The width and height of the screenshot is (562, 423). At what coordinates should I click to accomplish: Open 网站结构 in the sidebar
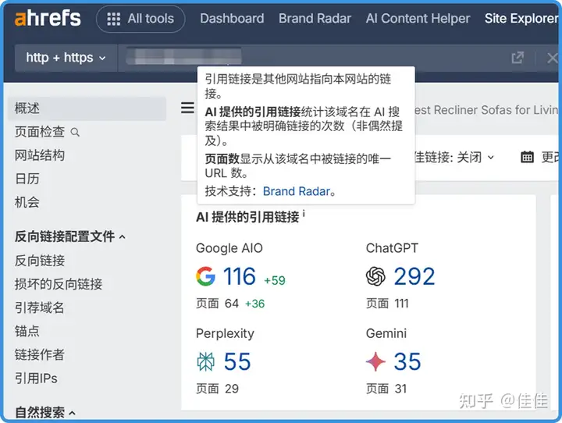[40, 155]
